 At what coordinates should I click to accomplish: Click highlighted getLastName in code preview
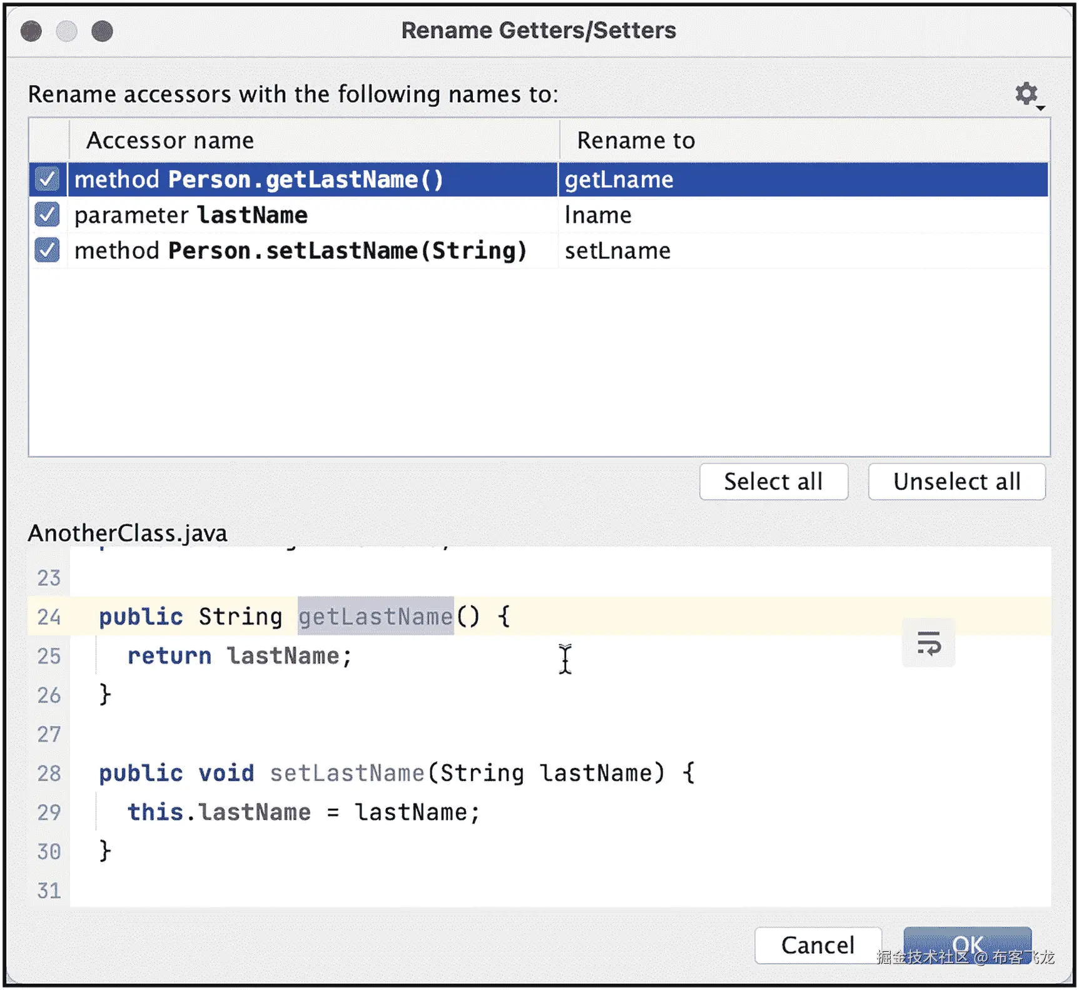pos(375,617)
